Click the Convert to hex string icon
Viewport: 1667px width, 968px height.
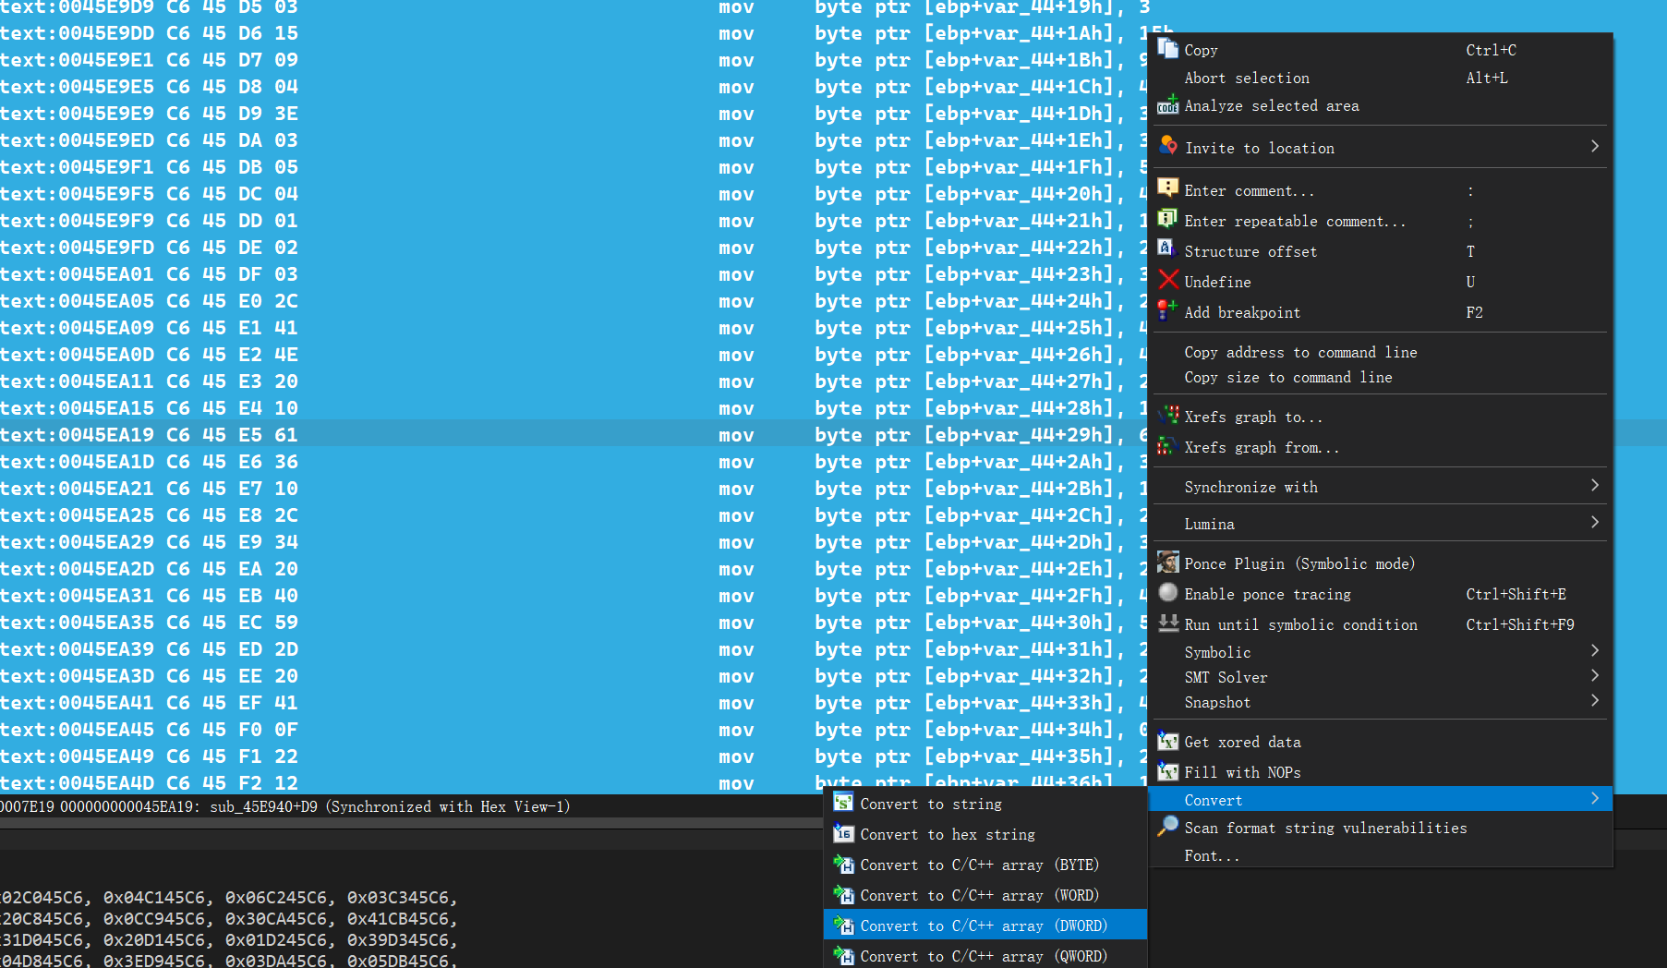click(x=843, y=833)
